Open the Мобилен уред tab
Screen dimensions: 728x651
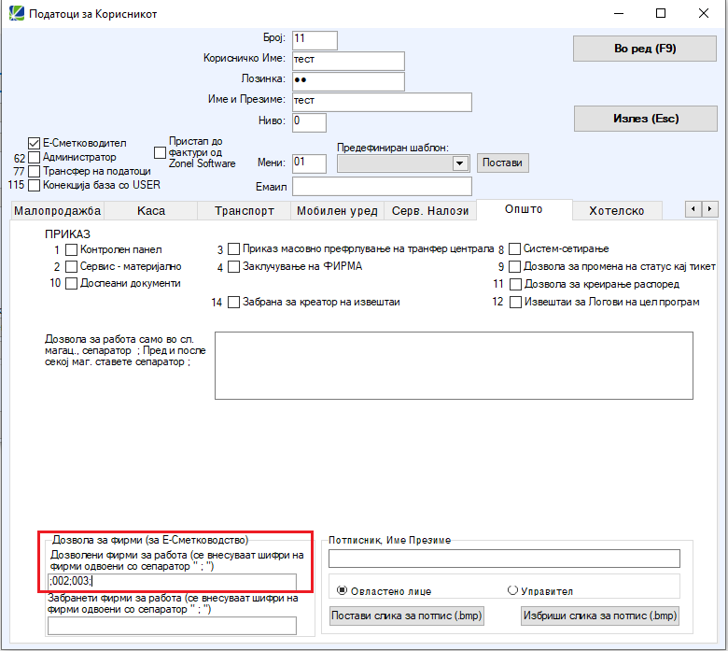click(337, 211)
